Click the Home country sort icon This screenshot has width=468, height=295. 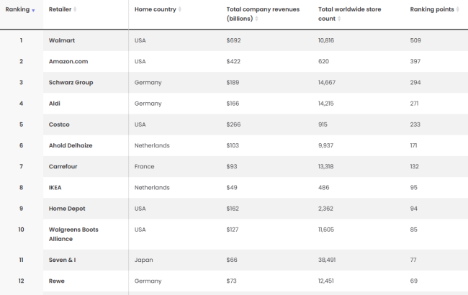point(180,9)
